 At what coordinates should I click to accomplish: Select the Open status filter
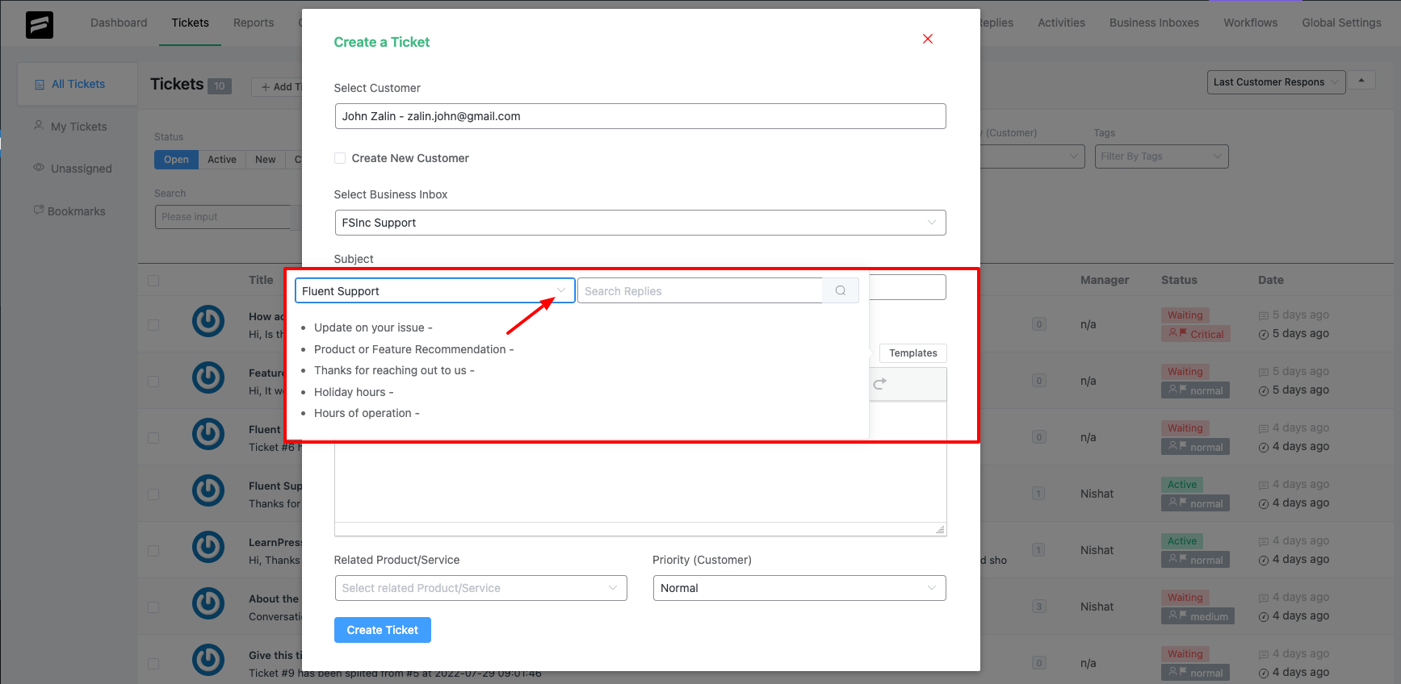(x=176, y=160)
